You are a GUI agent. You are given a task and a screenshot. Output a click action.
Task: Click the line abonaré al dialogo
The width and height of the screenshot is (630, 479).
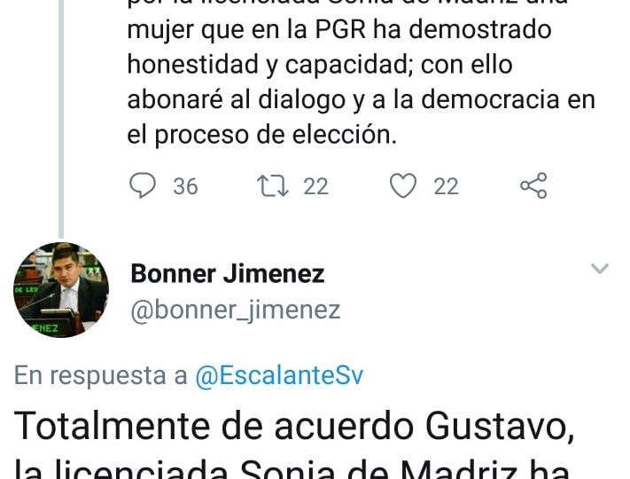point(362,99)
